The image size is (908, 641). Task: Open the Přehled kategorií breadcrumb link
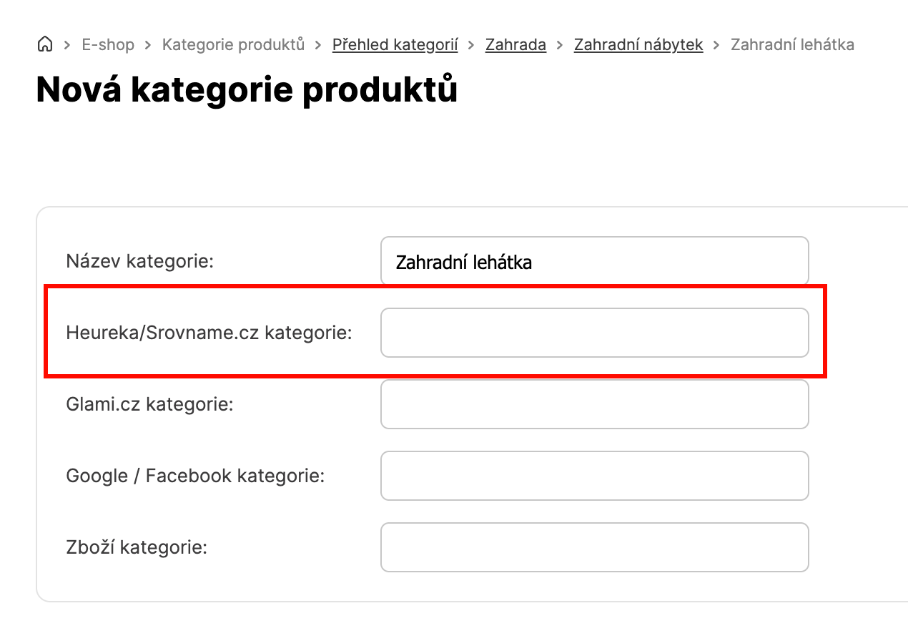point(395,45)
